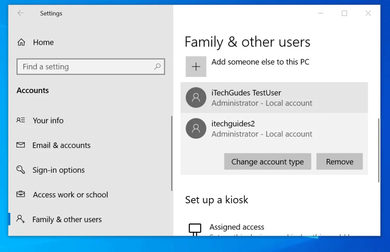Click the Your info icon

21,120
